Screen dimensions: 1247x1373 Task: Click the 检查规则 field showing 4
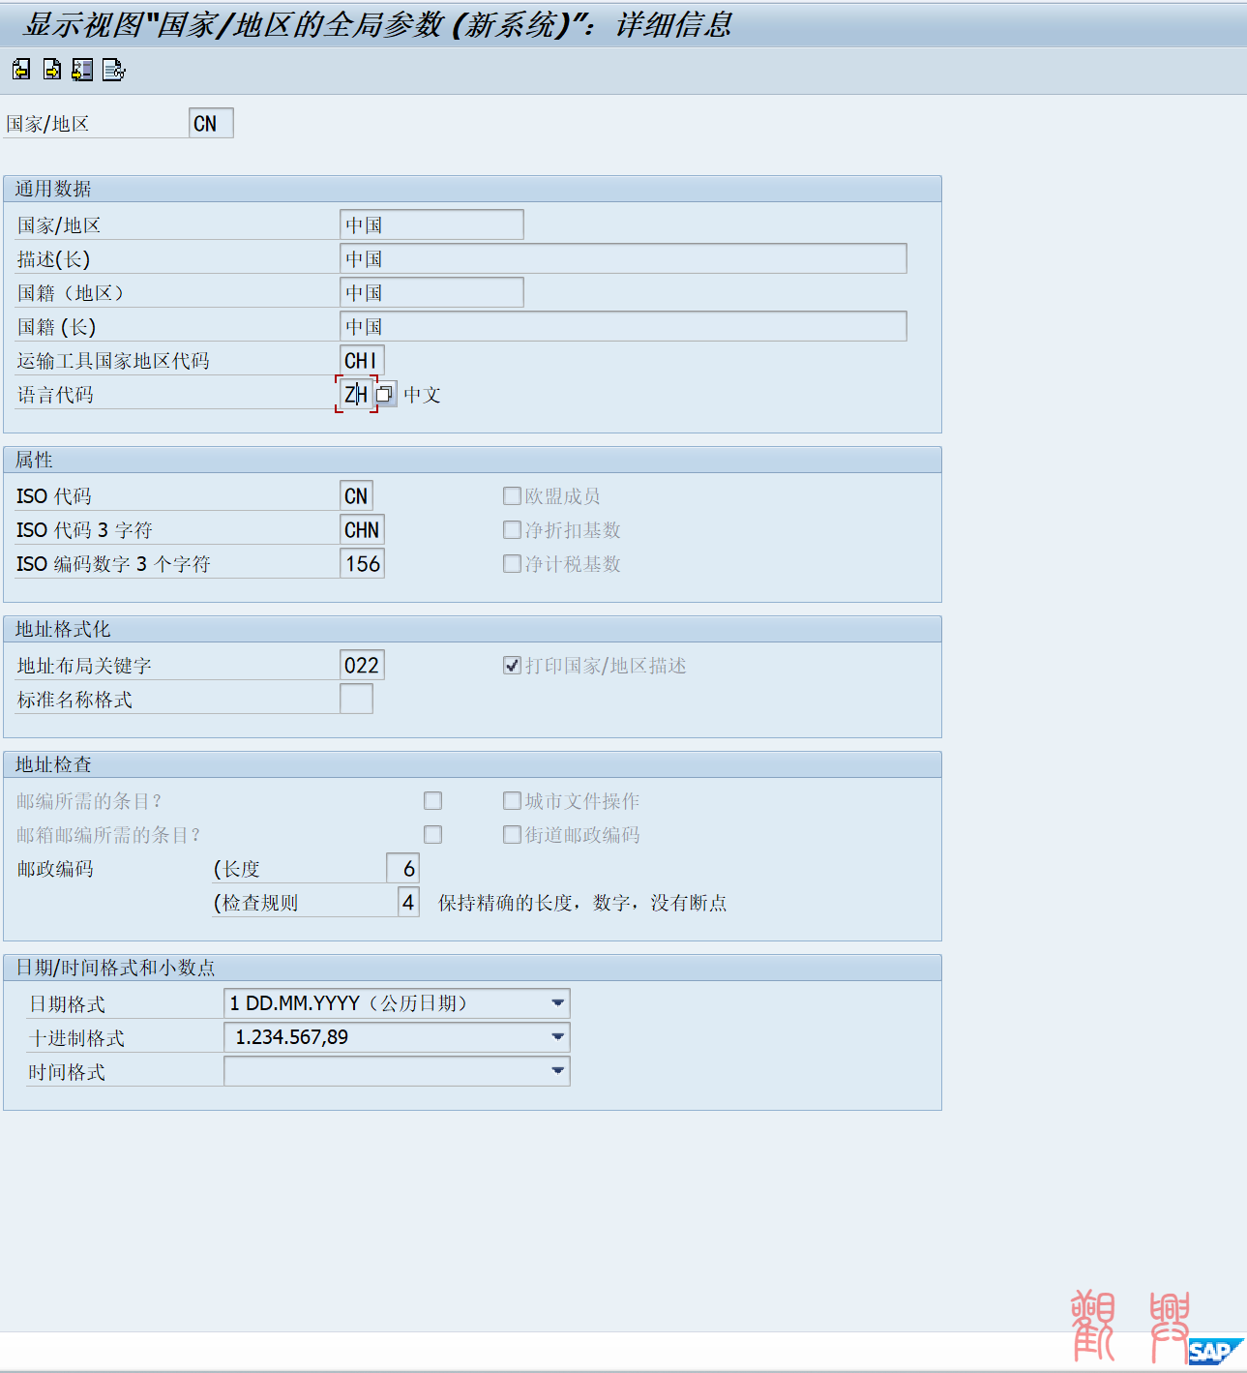(x=408, y=902)
